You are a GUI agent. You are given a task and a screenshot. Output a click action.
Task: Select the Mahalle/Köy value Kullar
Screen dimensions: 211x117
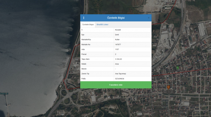(x=117, y=39)
